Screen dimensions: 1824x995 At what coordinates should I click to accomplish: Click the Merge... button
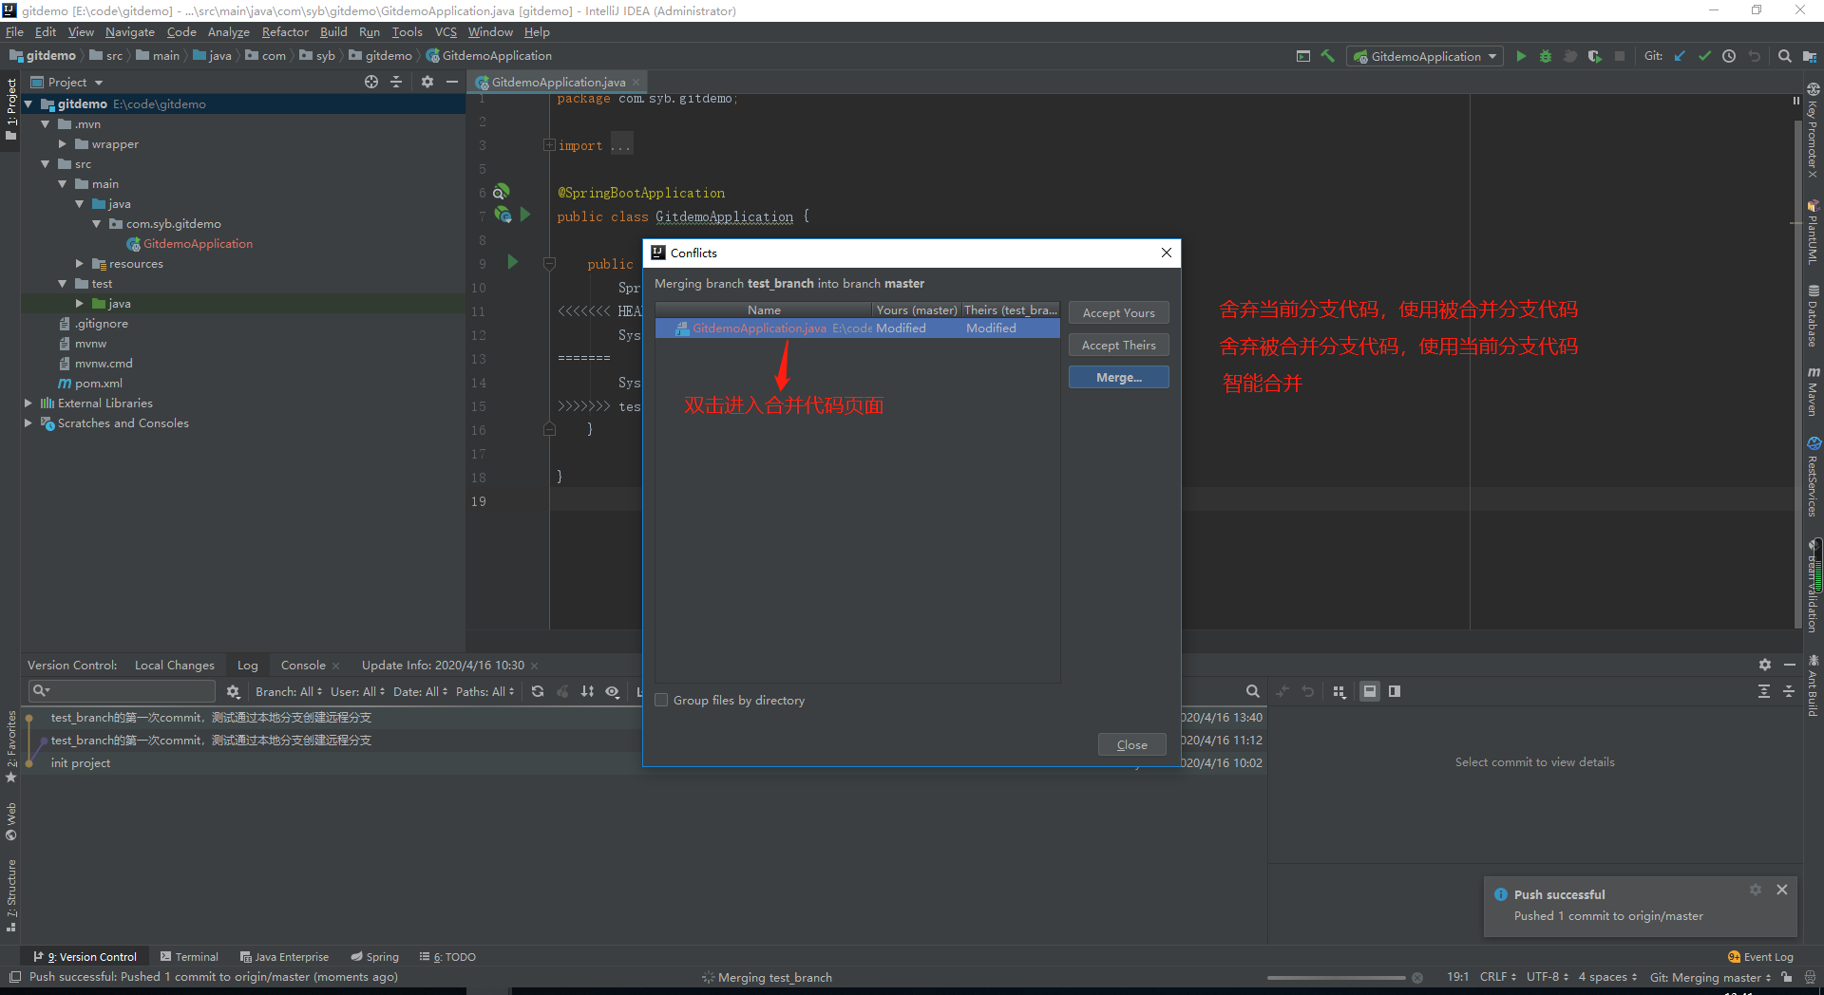click(1118, 377)
